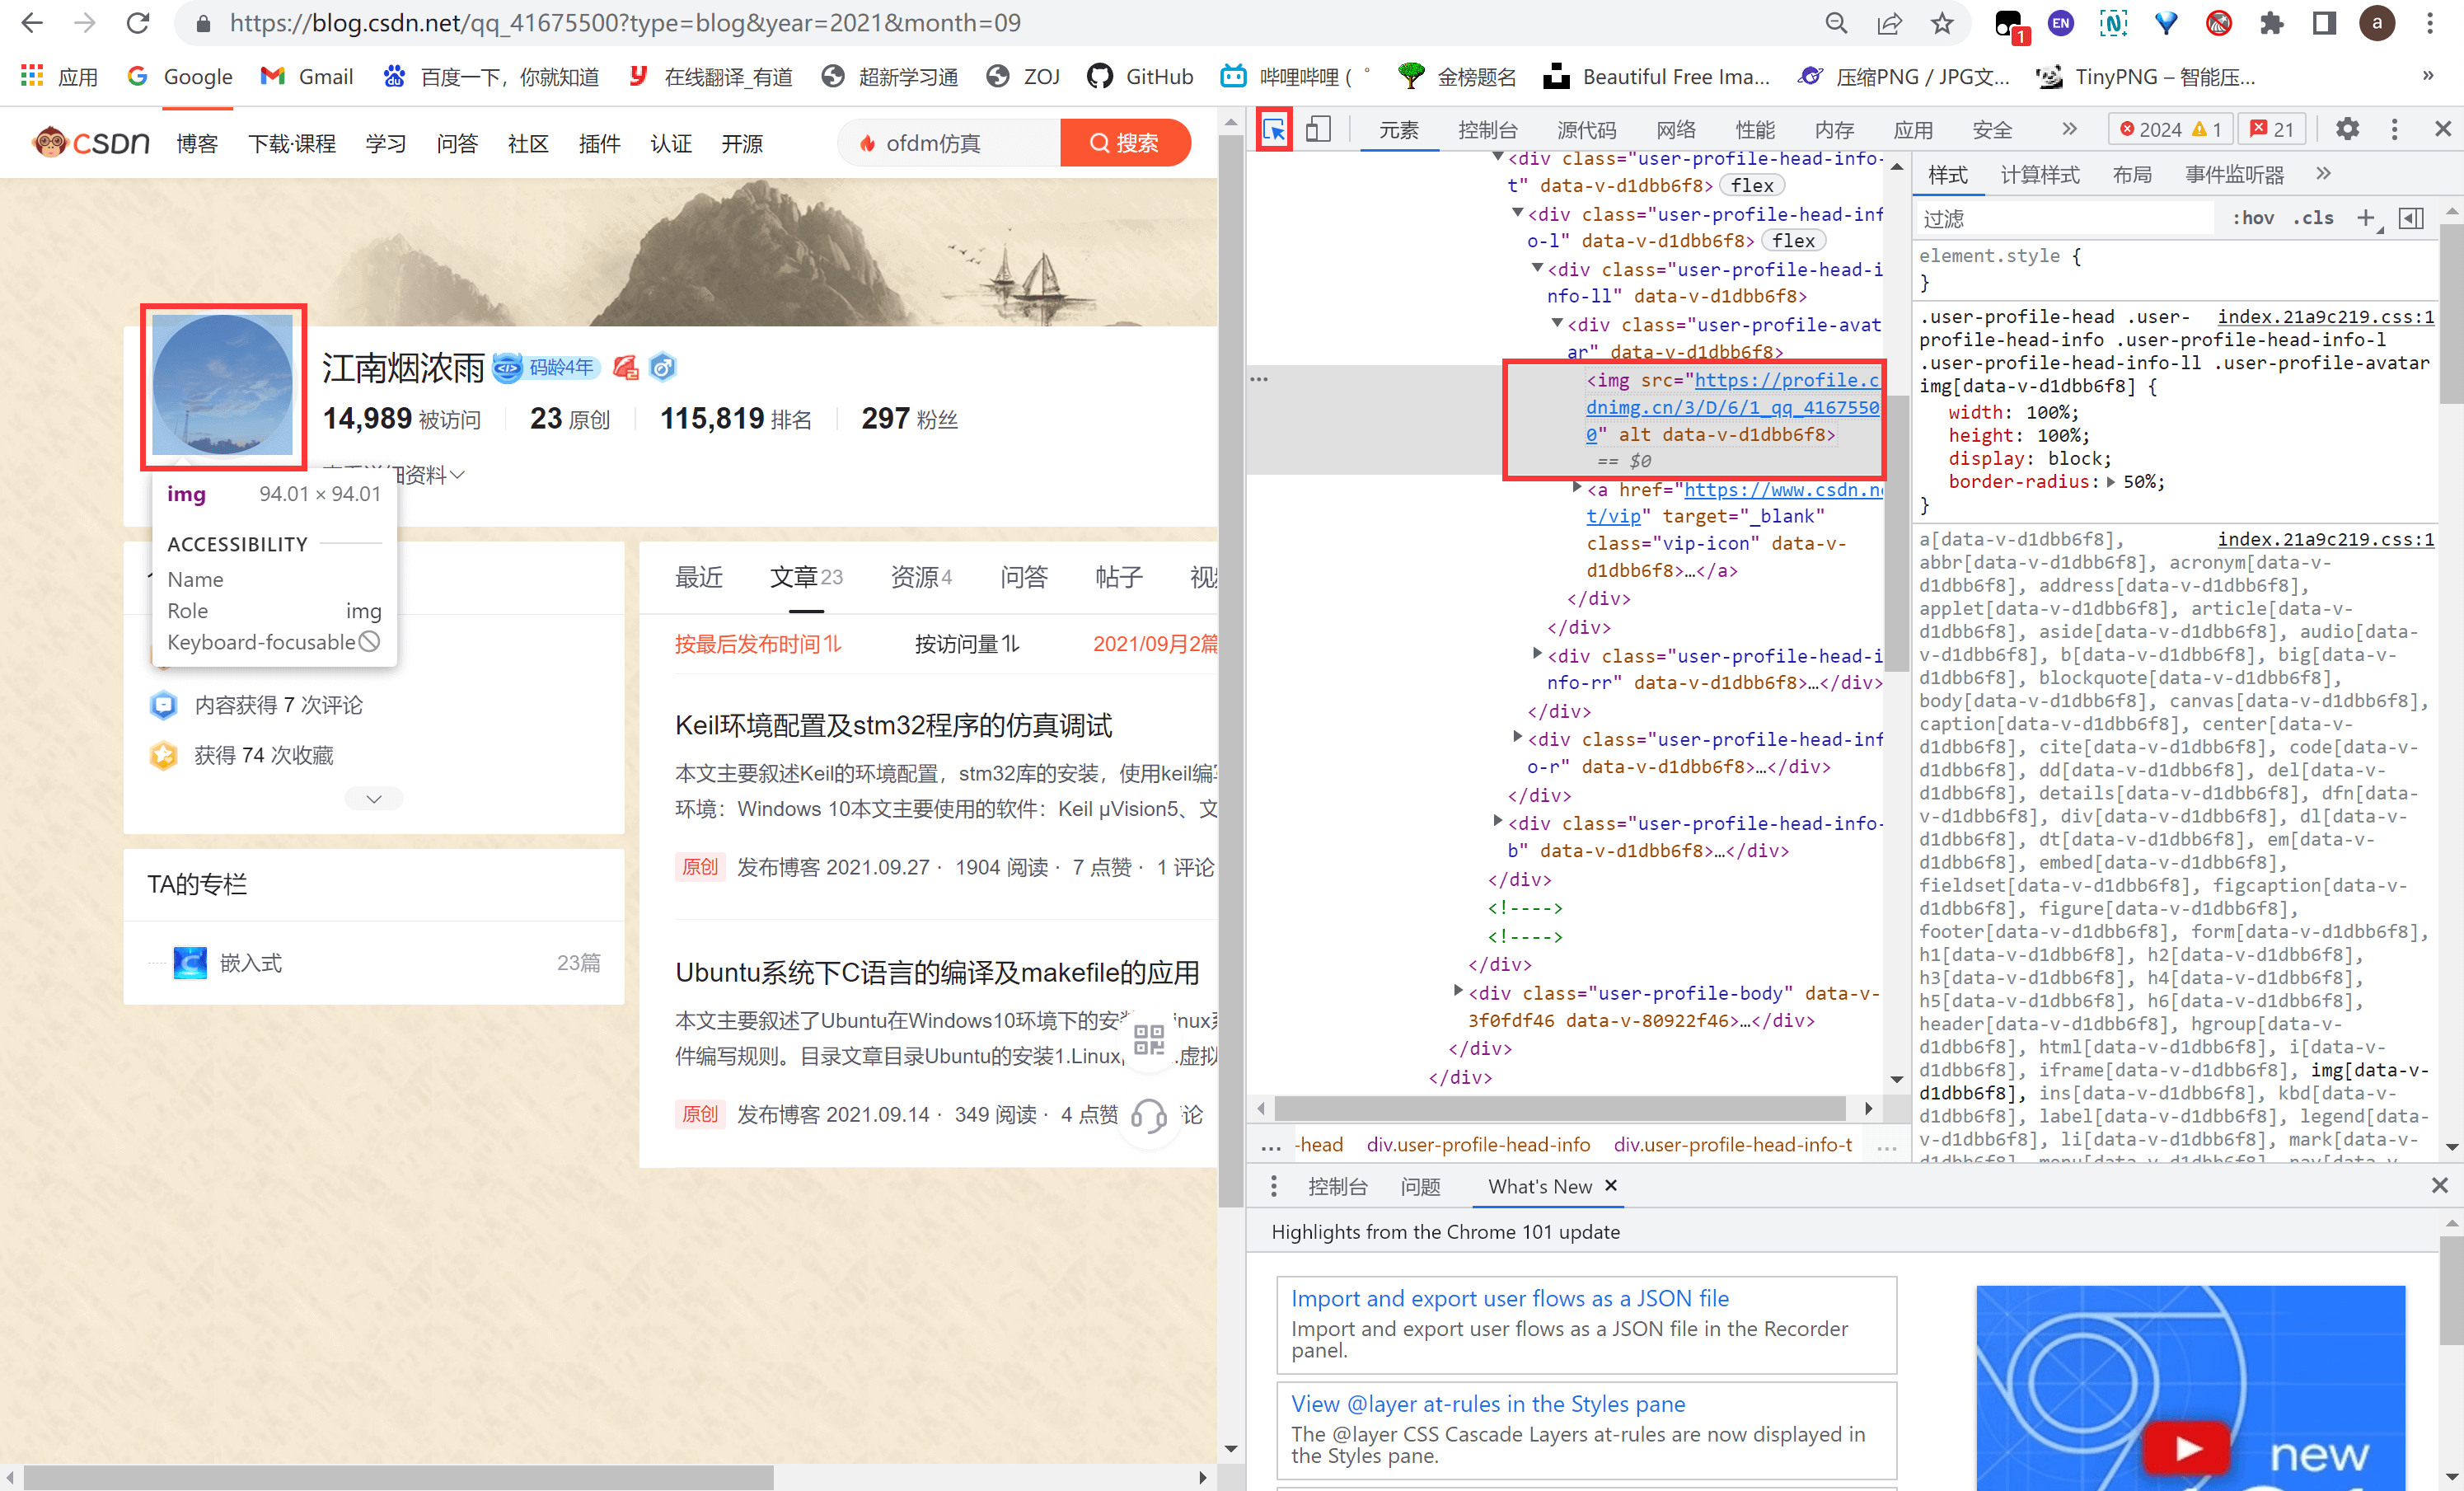Screen dimensions: 2464x1491
Task: Click div.user-profile-head-info in breadcrumb bar
Action: coord(1478,1144)
